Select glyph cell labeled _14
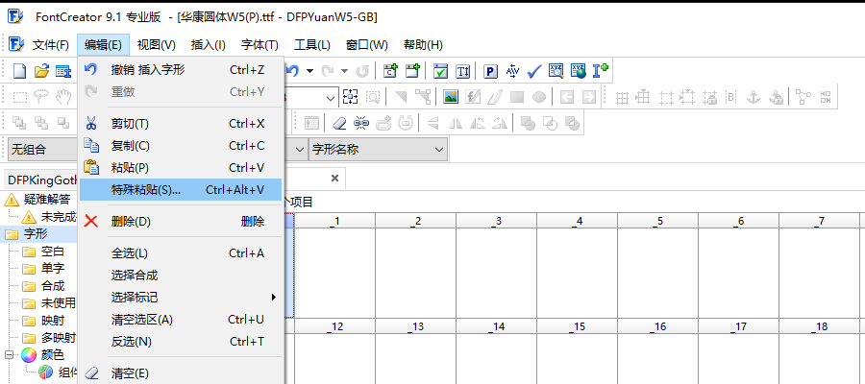This screenshot has width=865, height=384. pos(497,351)
